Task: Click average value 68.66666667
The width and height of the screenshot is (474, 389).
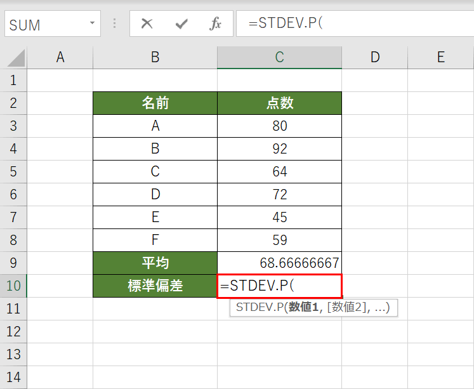Action: 279,263
